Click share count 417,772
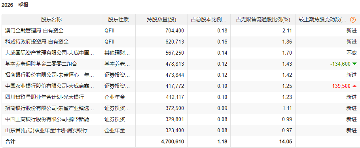360x148 pixels. coord(175,86)
